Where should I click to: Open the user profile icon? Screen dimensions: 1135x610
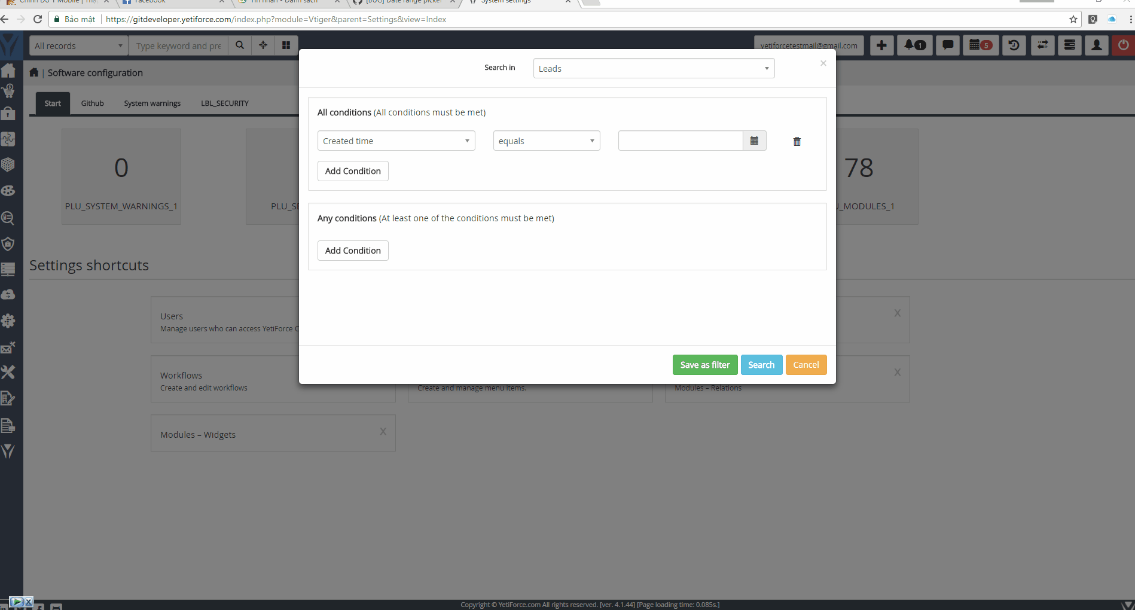(1097, 45)
